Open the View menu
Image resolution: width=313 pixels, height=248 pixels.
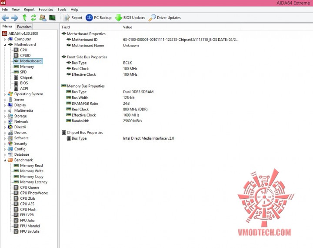click(16, 10)
